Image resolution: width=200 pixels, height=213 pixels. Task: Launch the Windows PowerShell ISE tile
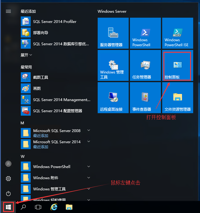coord(178,33)
